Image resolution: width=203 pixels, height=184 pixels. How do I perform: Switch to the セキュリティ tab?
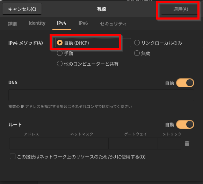pos(113,23)
